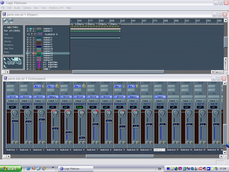Click the AudioInst 12 track instrument icon
Viewport: 229px width, 172px height.
[39, 53]
